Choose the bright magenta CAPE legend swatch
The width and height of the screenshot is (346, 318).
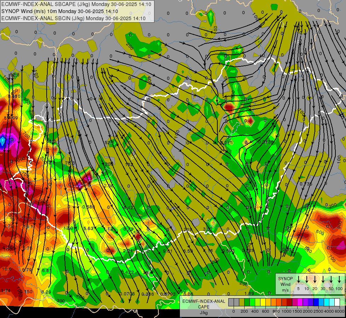(300, 302)
